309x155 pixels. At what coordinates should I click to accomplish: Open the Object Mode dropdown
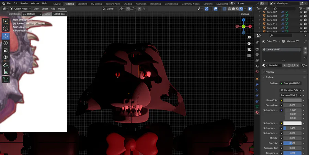[20, 9]
